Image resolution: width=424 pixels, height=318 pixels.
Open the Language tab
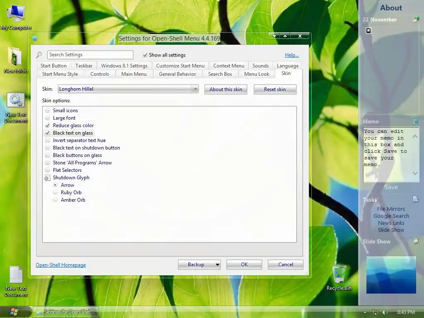[x=288, y=66]
